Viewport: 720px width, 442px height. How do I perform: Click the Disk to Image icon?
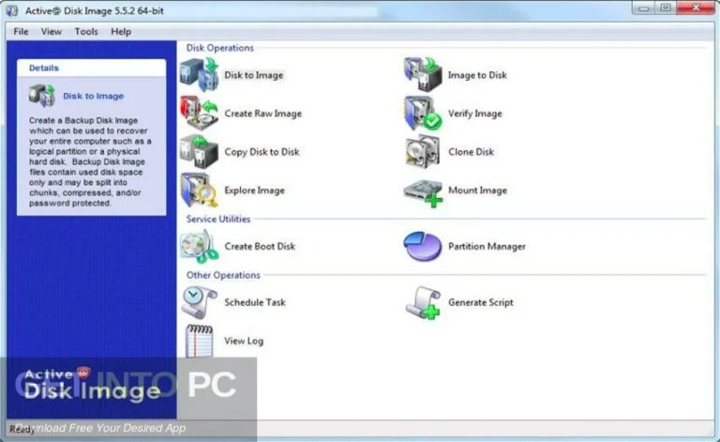(x=200, y=74)
